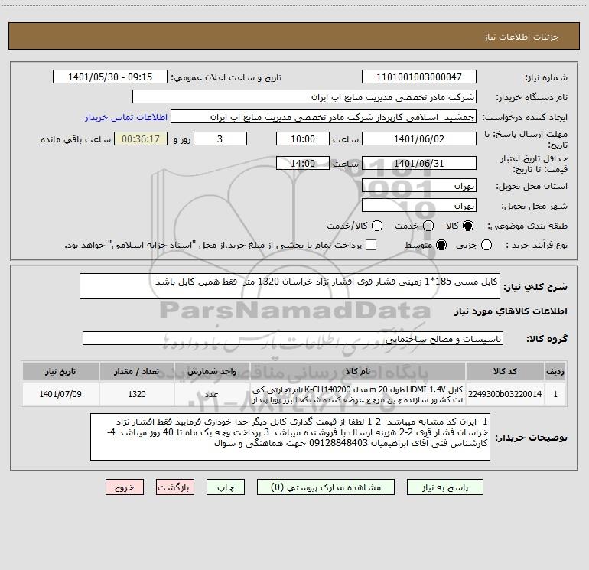Click the HDMI cable product name cell

[358, 394]
